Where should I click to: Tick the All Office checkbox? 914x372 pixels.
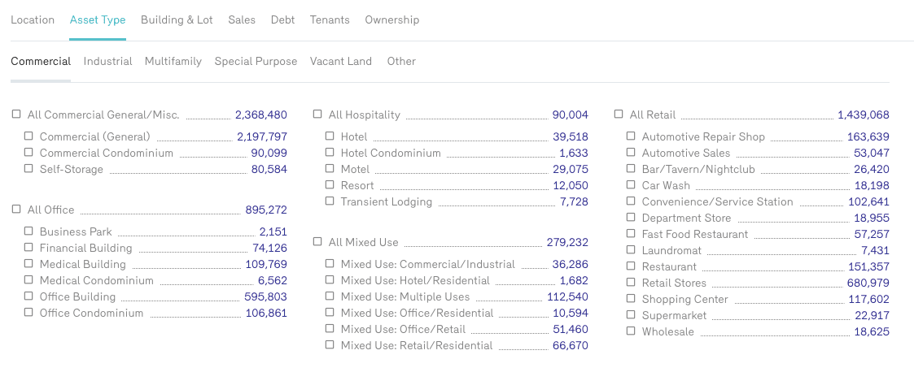coord(16,210)
